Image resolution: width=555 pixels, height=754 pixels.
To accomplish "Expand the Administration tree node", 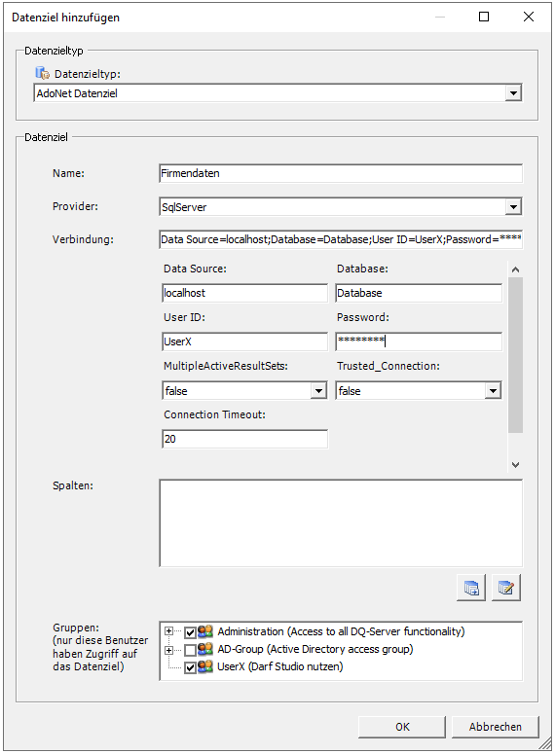I will [169, 630].
